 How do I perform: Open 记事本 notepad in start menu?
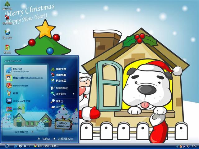click(x=13, y=116)
